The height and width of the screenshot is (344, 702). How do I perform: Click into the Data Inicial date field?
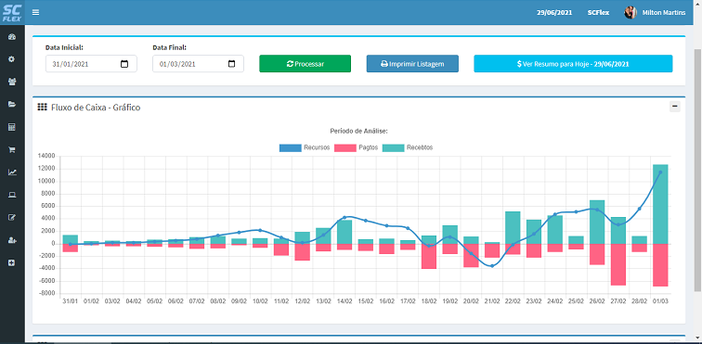[x=91, y=64]
